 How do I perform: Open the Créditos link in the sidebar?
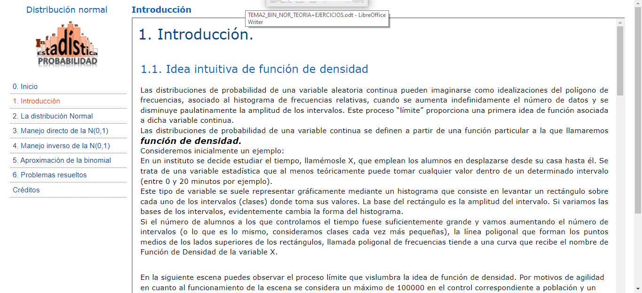[x=26, y=190]
